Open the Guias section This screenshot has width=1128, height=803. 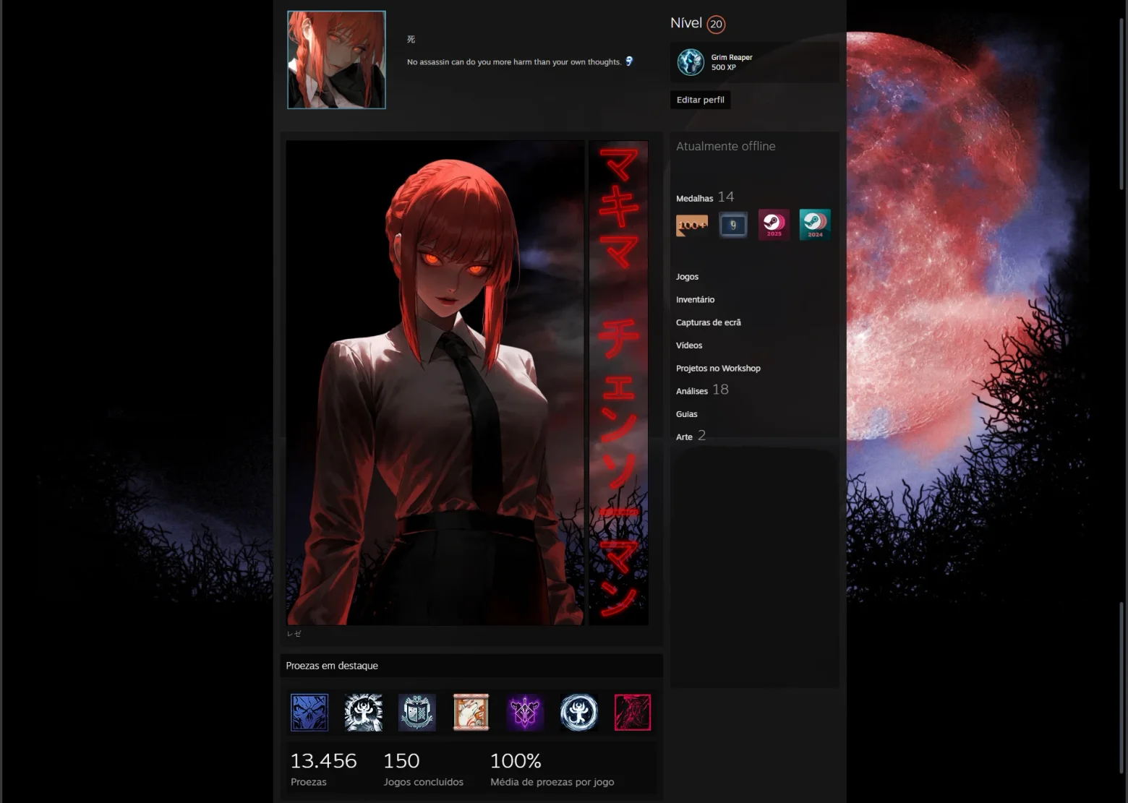687,414
